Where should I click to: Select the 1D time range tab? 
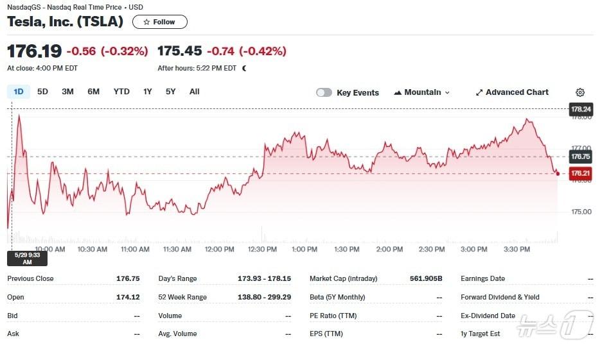pyautogui.click(x=19, y=92)
